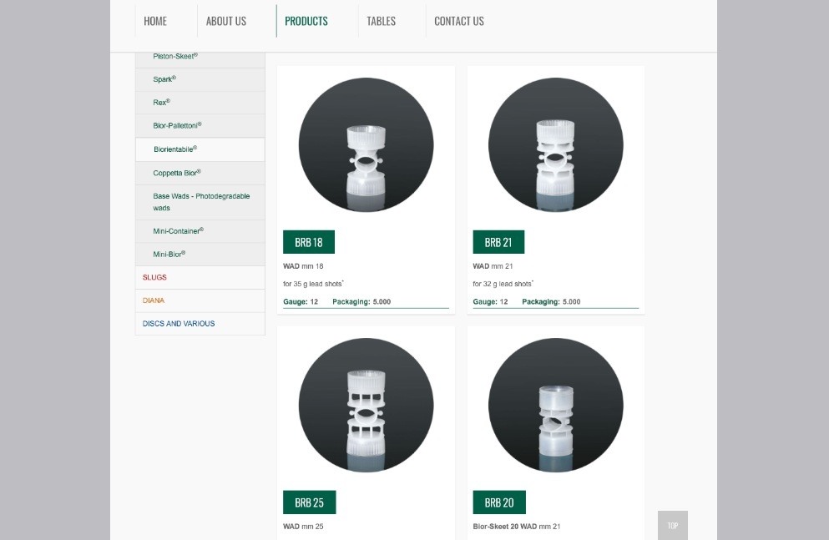Open the BRB 18 wad product image
The image size is (829, 540).
(366, 145)
